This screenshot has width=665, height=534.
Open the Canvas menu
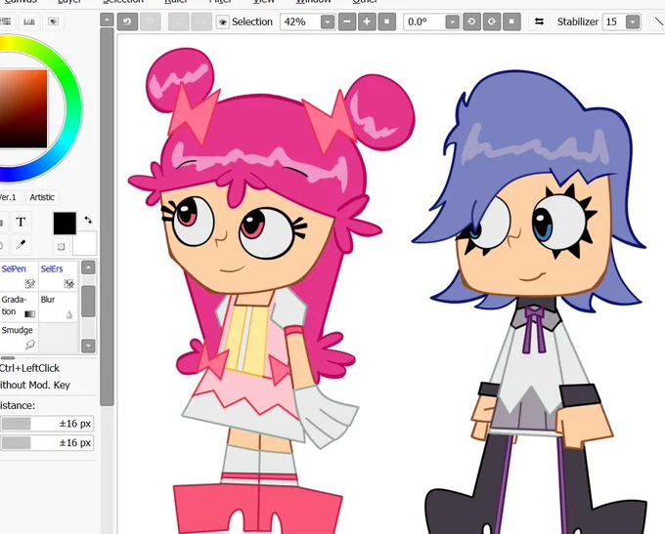coord(21,2)
